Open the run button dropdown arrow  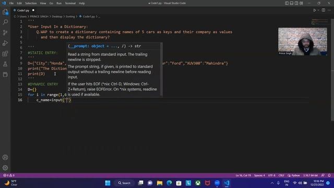tap(318, 10)
